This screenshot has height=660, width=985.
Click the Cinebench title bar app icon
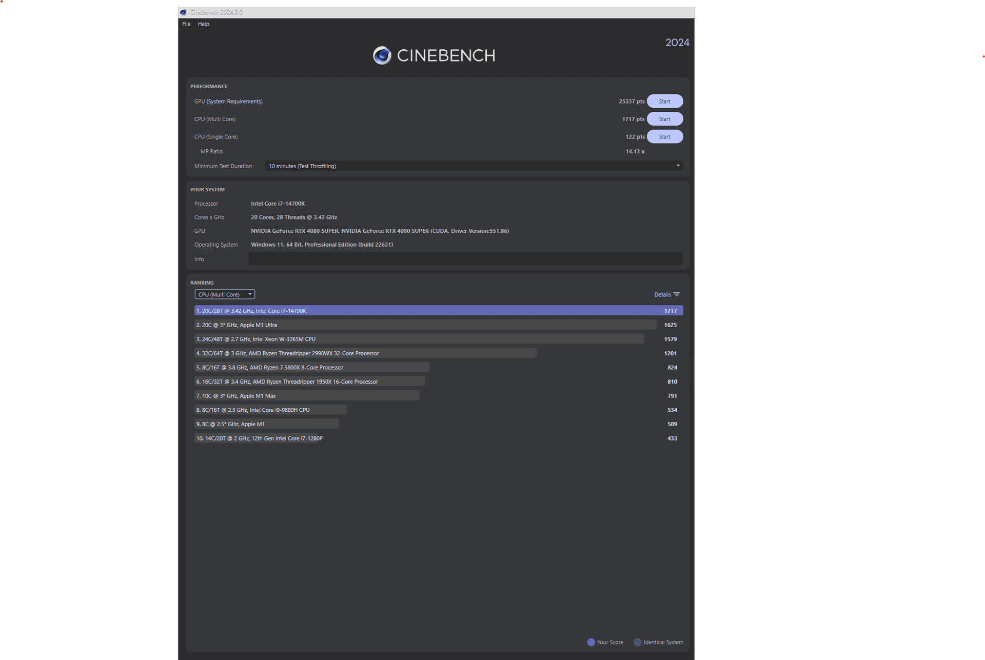(183, 12)
